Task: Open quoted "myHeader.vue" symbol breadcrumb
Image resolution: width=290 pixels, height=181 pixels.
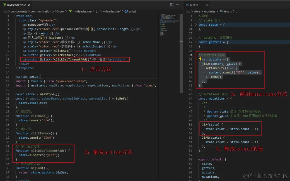Action: point(110,11)
